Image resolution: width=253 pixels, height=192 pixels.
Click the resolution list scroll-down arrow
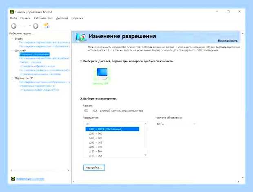click(146, 155)
